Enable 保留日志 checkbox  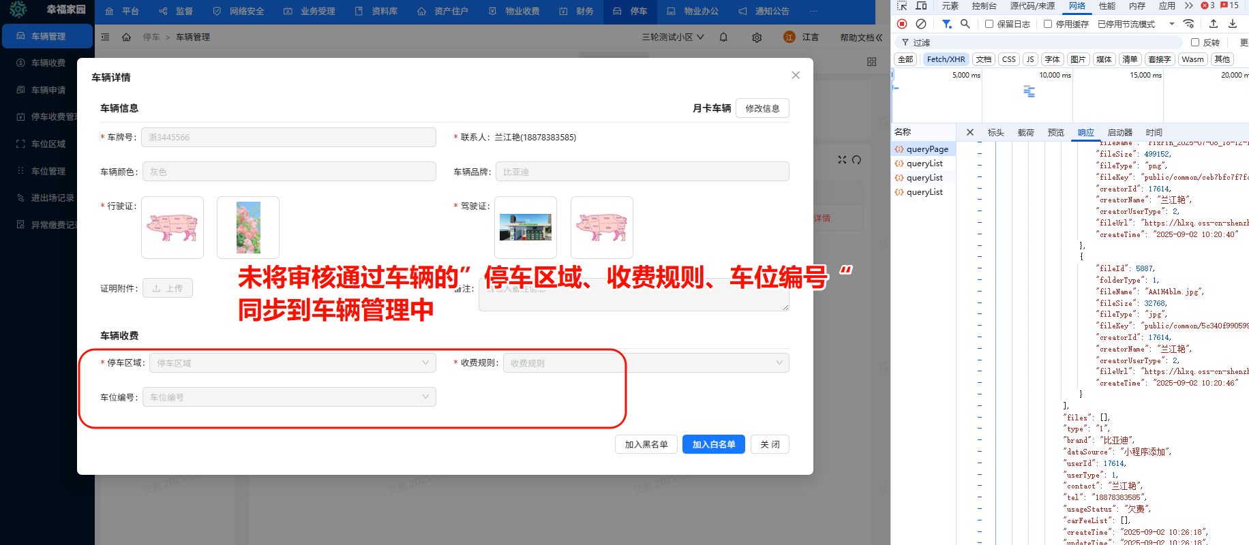click(x=989, y=24)
